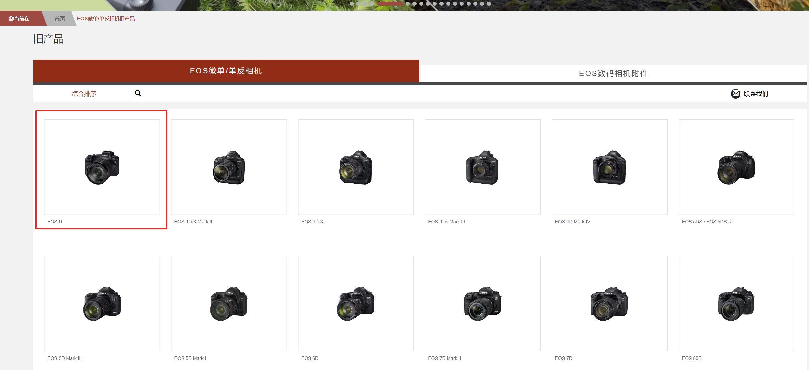
Task: Open the 联系我们 contact link
Action: click(x=756, y=94)
